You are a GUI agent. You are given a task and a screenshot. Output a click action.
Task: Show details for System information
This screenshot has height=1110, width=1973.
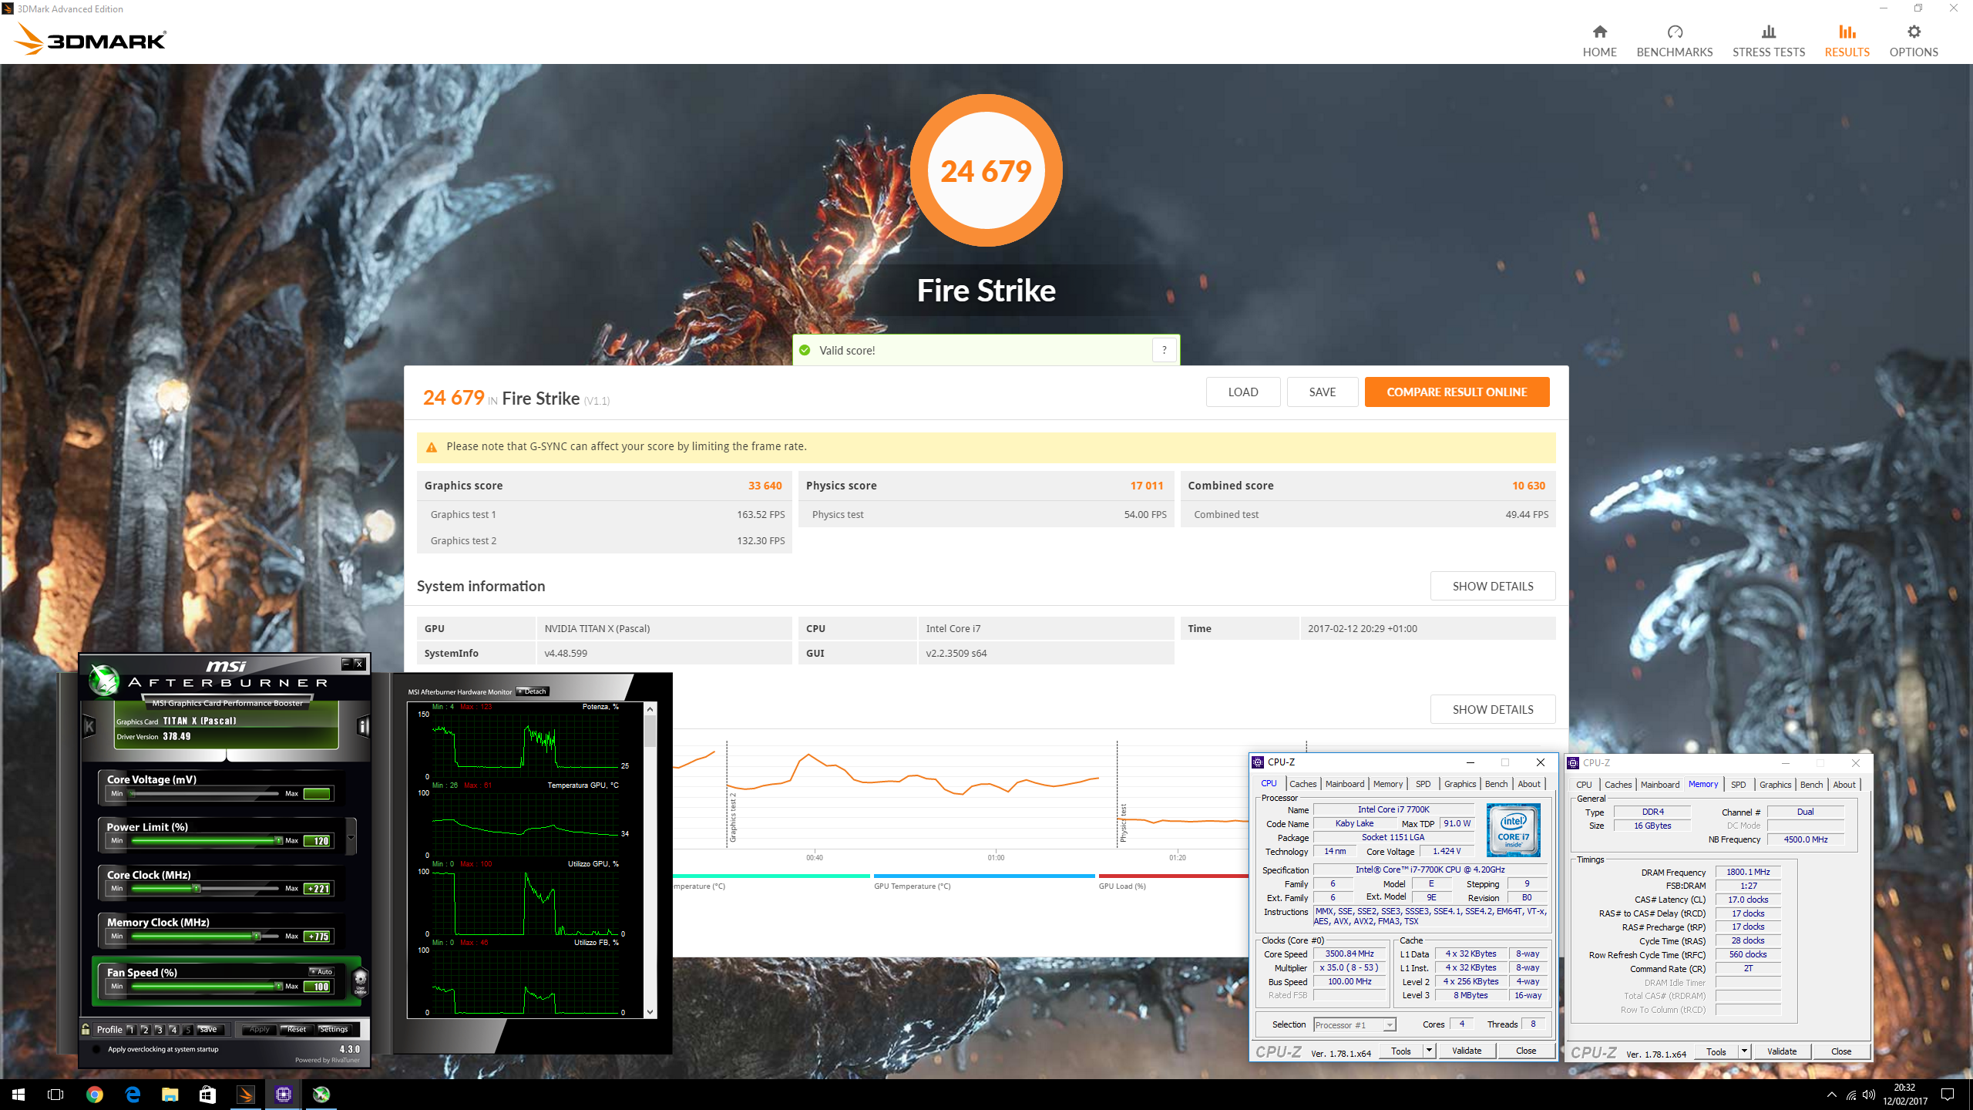[x=1492, y=586]
